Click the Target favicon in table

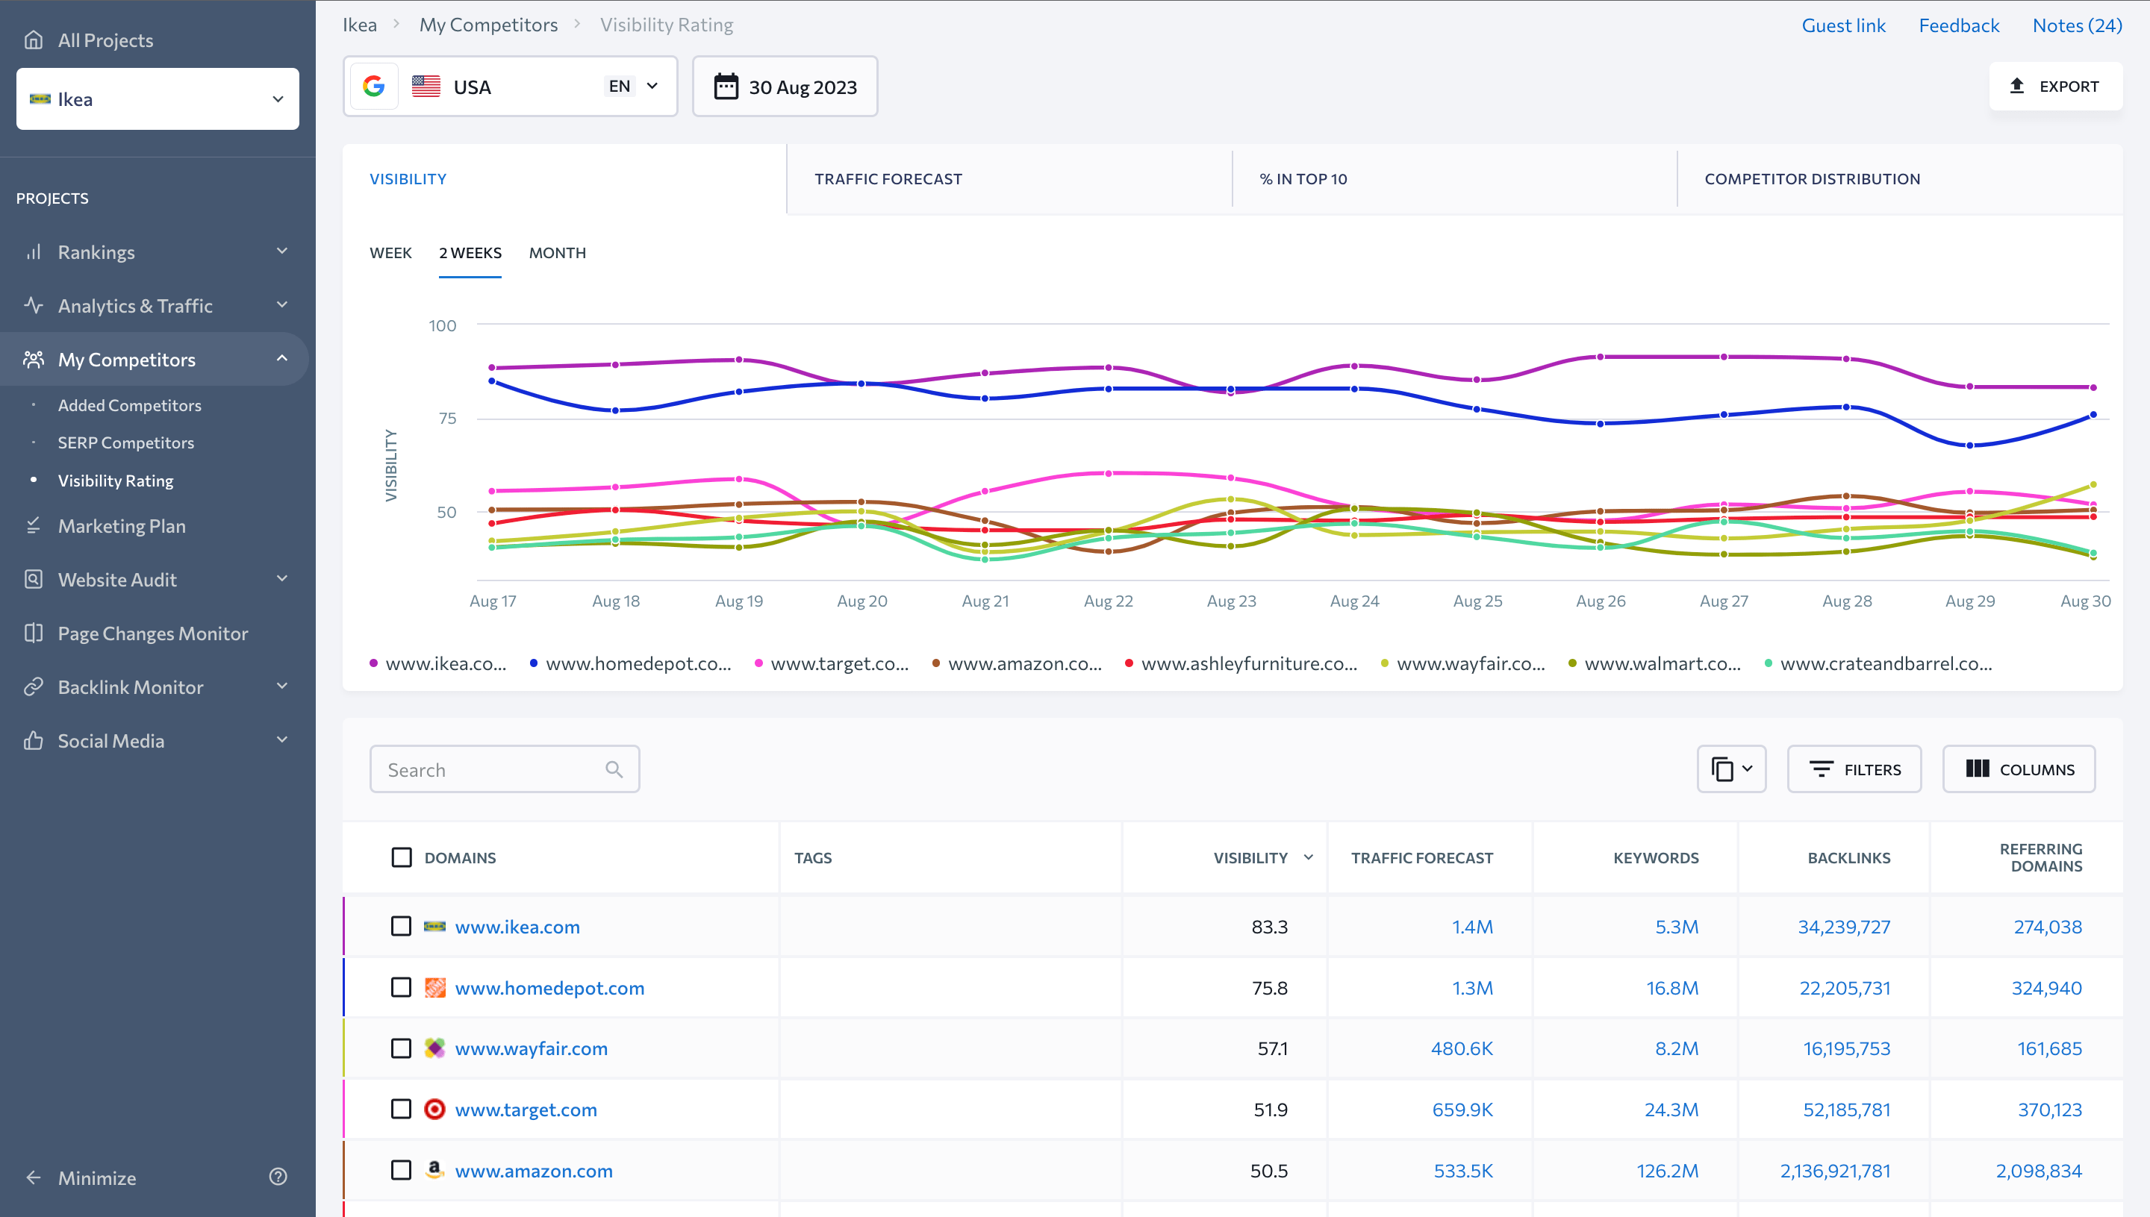tap(434, 1109)
